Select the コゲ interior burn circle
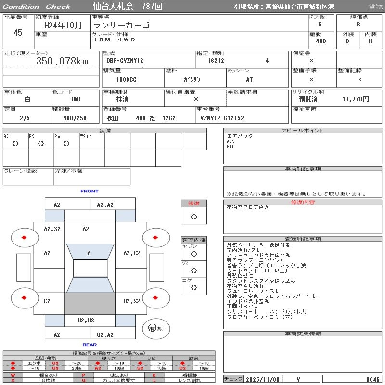This screenshot has height=385, width=385. point(194,287)
